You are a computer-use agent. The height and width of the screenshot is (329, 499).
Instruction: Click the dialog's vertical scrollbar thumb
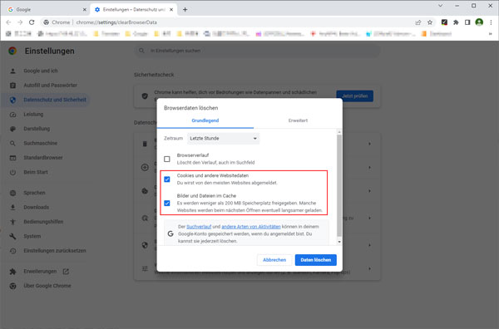click(339, 185)
